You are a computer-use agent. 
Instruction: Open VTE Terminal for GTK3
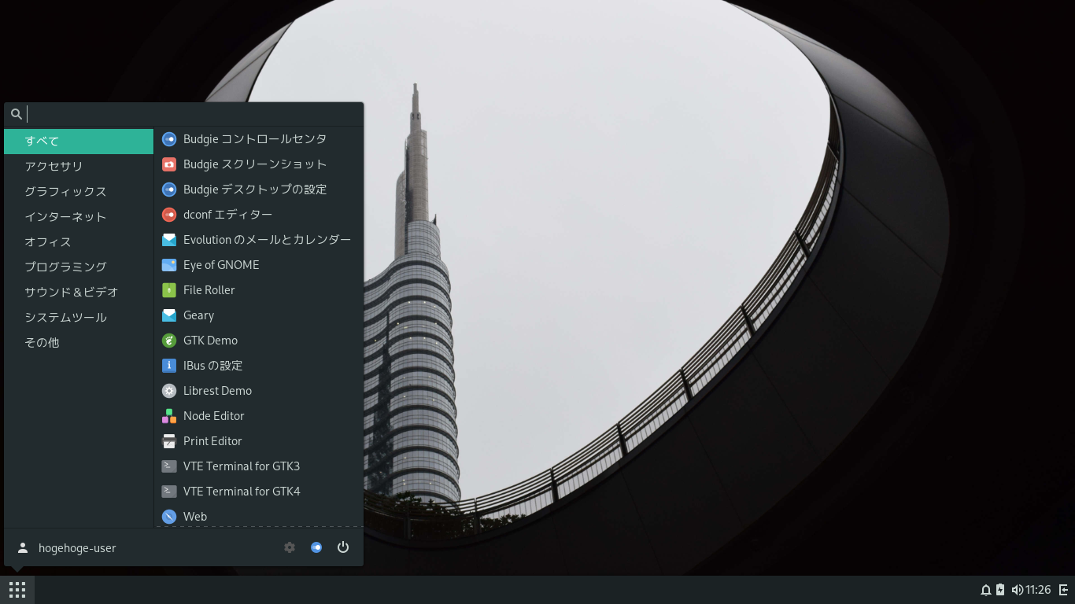click(258, 466)
